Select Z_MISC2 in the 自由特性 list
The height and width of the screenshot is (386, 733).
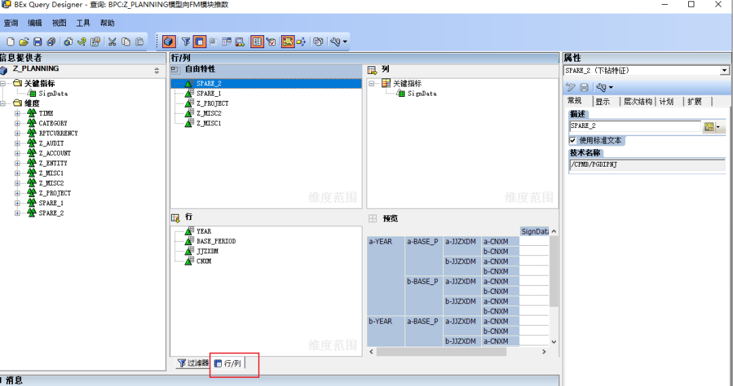point(208,113)
